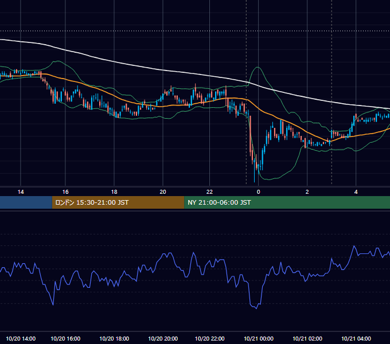
Task: Click the 10/20 16:00 date label
Action: pos(65,338)
